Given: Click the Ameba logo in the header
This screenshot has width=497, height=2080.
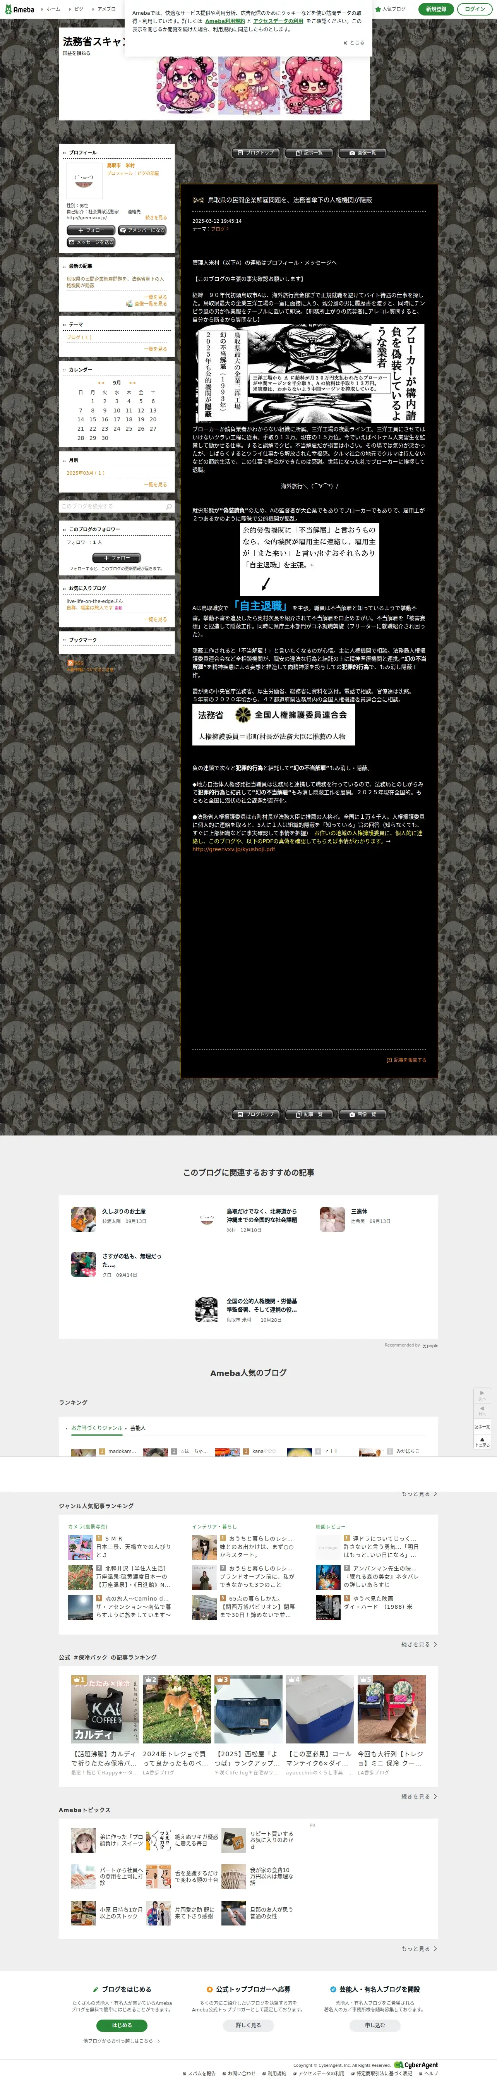Looking at the screenshot, I should pos(19,9).
